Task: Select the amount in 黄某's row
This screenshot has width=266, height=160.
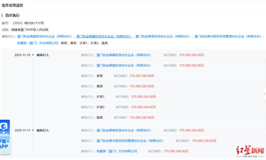Action: pyautogui.click(x=142, y=86)
